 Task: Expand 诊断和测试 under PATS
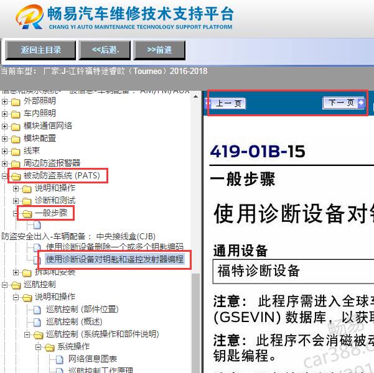click(x=16, y=201)
